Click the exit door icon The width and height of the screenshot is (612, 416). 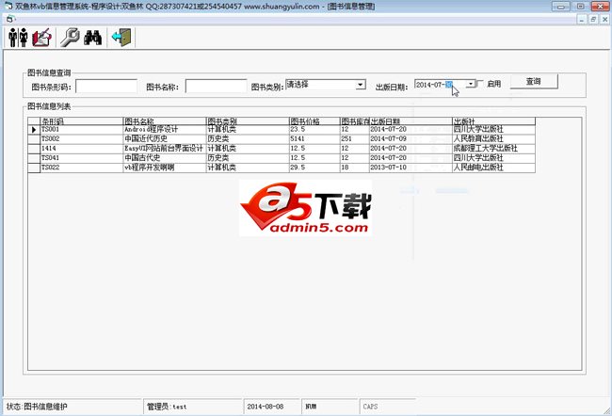121,38
